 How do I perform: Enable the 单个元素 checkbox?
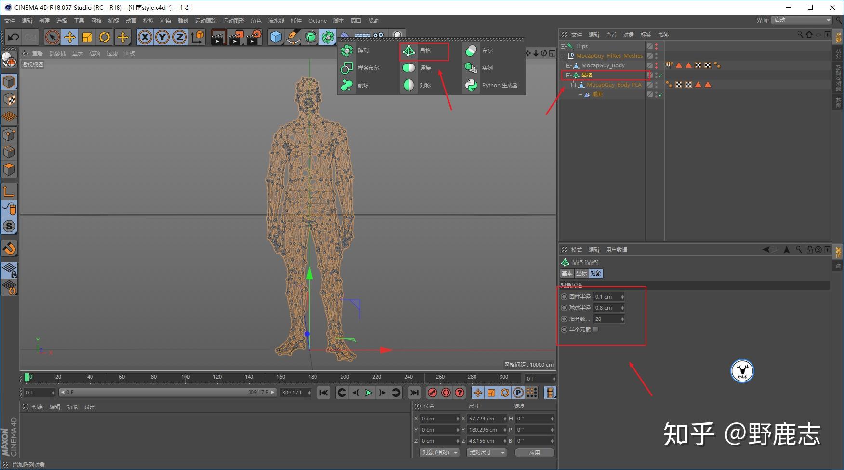[x=596, y=330]
